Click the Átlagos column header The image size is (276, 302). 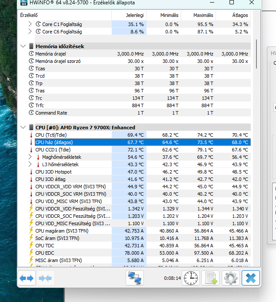click(x=233, y=15)
